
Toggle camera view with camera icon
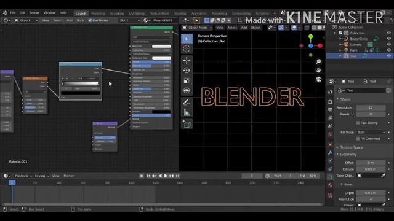click(318, 79)
